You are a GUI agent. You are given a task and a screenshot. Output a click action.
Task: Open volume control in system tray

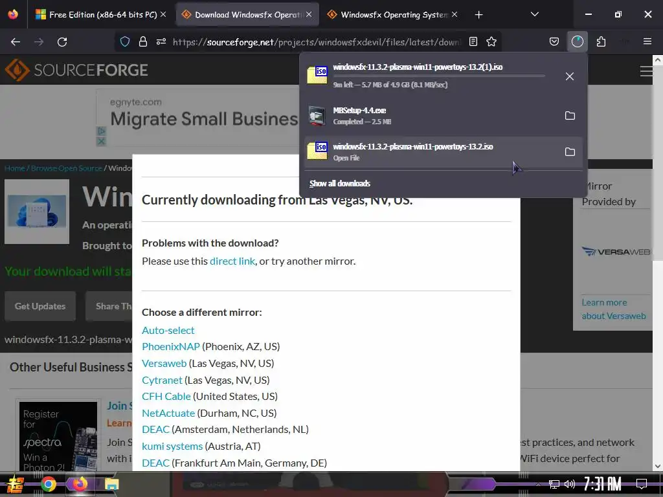[x=570, y=484]
